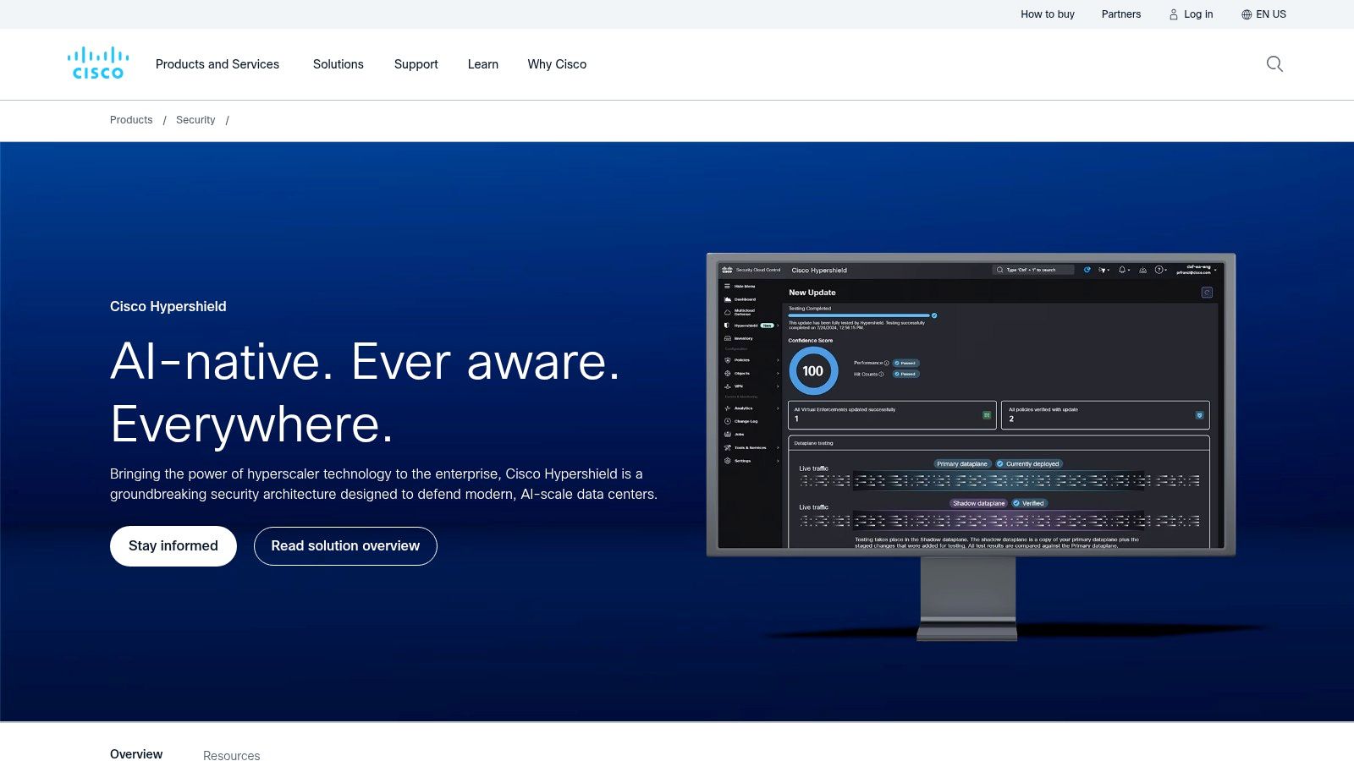Click the testing completed progress bar

(x=861, y=315)
